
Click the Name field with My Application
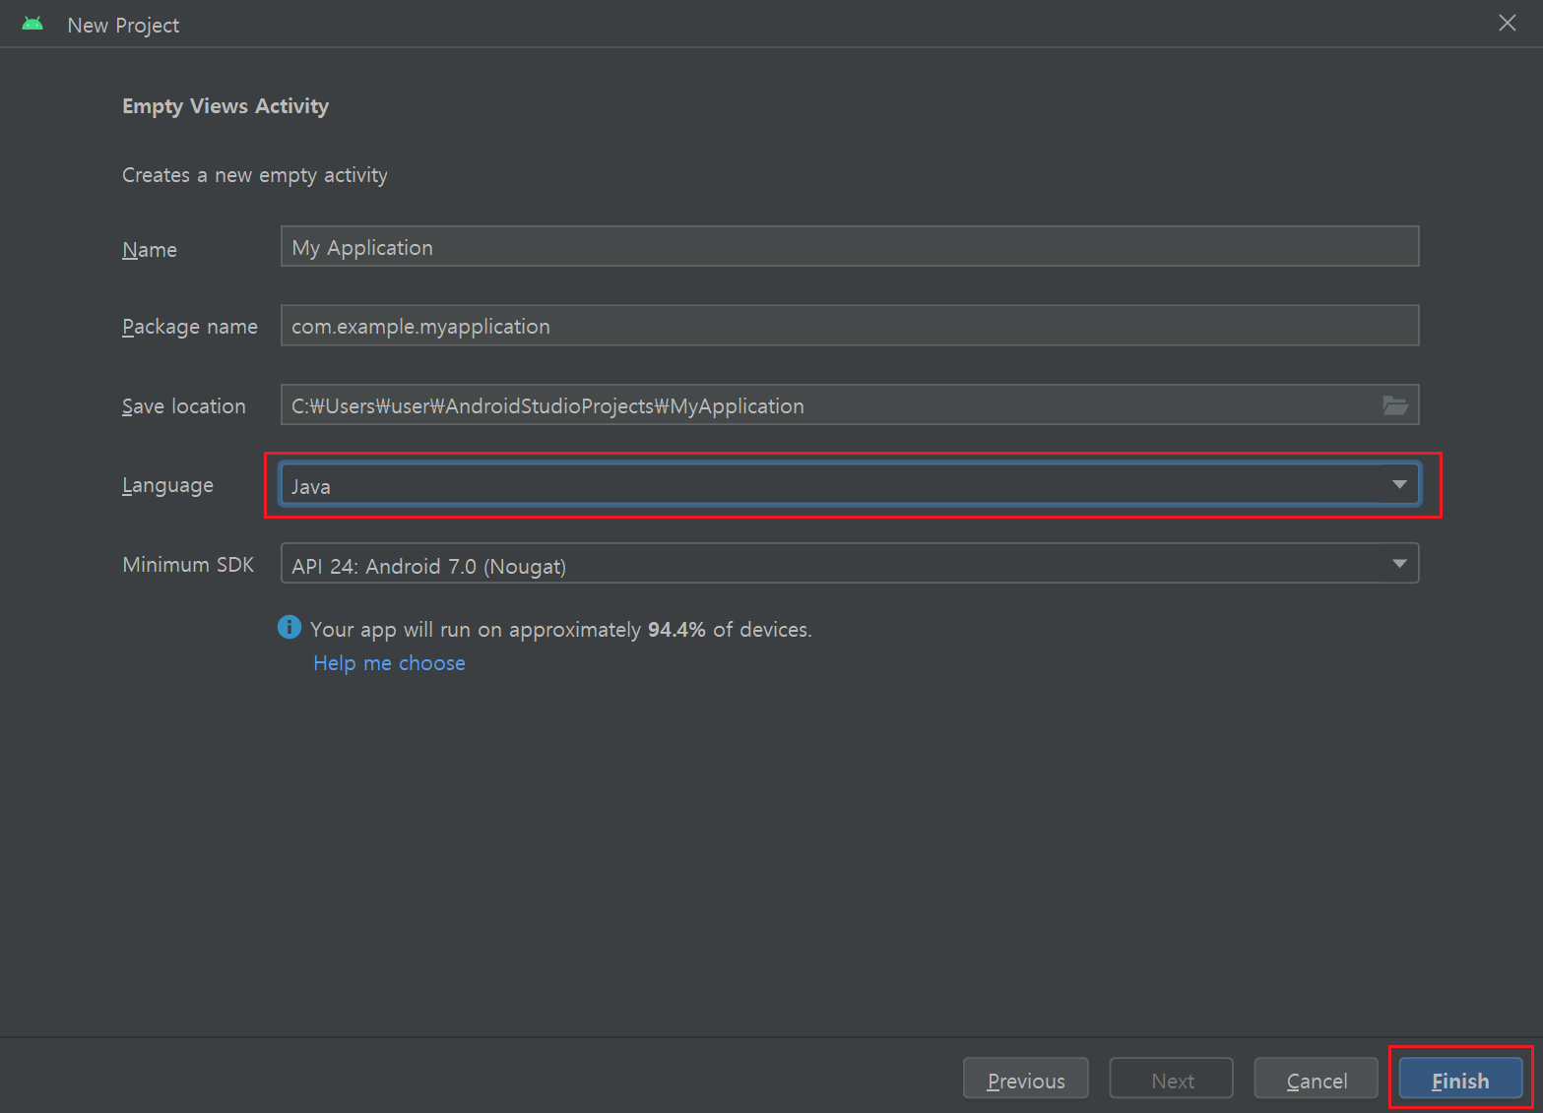click(849, 246)
